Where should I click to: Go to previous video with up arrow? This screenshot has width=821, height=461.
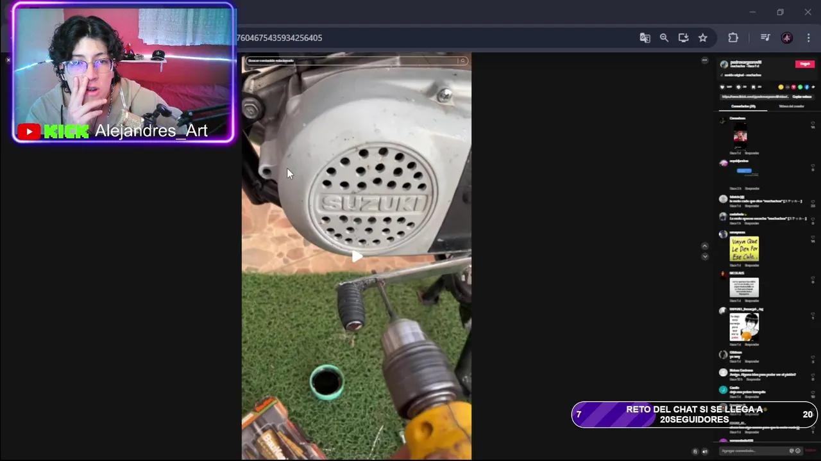704,246
